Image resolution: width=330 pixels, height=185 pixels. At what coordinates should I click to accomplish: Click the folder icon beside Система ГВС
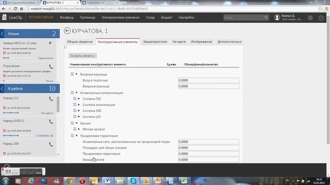coord(75,98)
